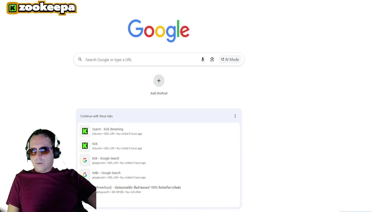Open the Search - Kick Streaming tab entry

[x=159, y=131]
